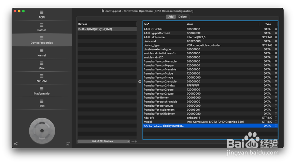Screen dimensions: 295x163
Task: Click the circular dial at sidebar bottom
Action: click(42, 131)
